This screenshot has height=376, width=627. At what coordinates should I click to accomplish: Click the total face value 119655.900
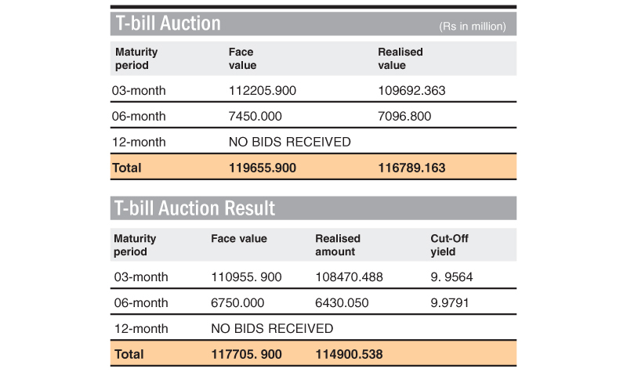[263, 168]
